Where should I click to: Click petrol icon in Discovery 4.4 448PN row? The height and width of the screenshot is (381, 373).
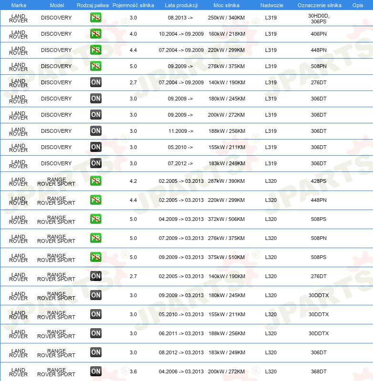click(95, 50)
